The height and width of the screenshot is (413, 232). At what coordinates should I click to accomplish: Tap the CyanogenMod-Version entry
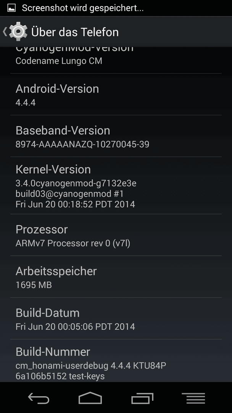click(116, 60)
